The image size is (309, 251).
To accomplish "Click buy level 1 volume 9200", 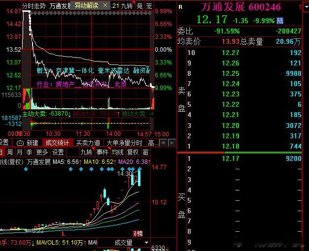I will (294, 158).
